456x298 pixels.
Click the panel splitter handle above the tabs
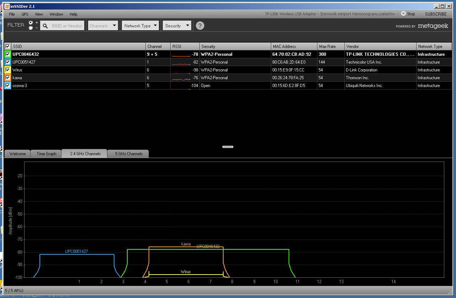click(228, 147)
